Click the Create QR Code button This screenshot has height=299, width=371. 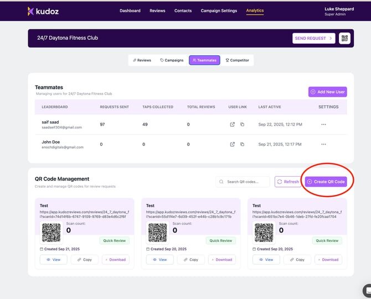pyautogui.click(x=326, y=182)
